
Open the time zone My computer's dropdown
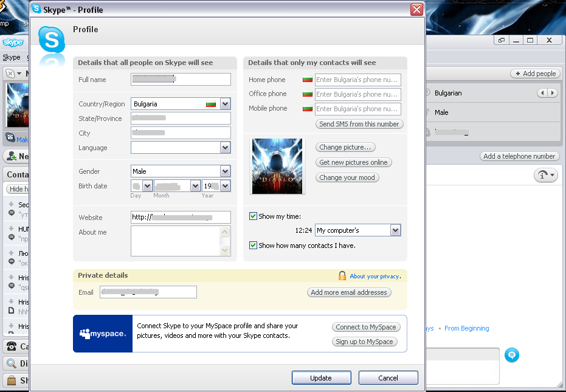click(395, 230)
